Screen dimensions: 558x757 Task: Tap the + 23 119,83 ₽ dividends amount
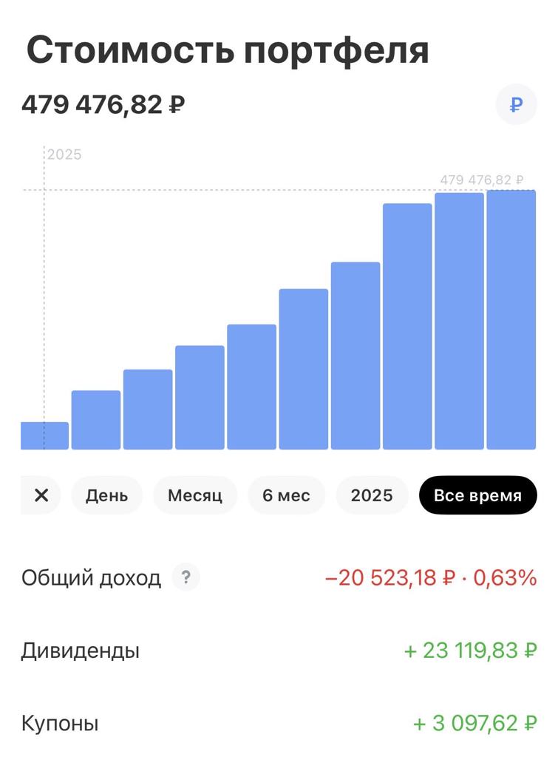click(x=470, y=651)
